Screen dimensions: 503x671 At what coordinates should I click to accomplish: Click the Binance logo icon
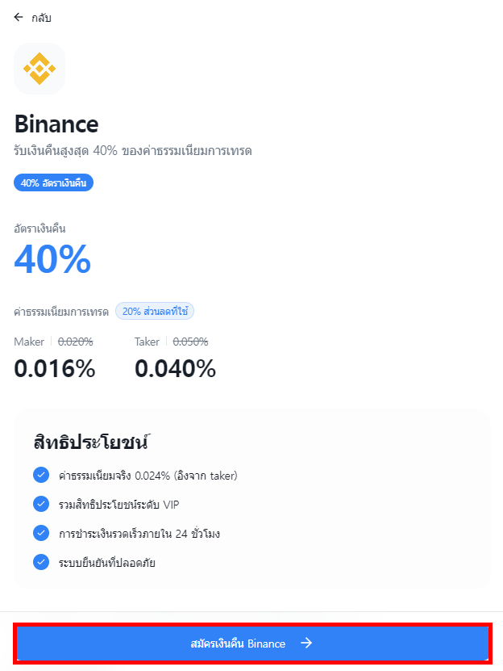[x=39, y=69]
